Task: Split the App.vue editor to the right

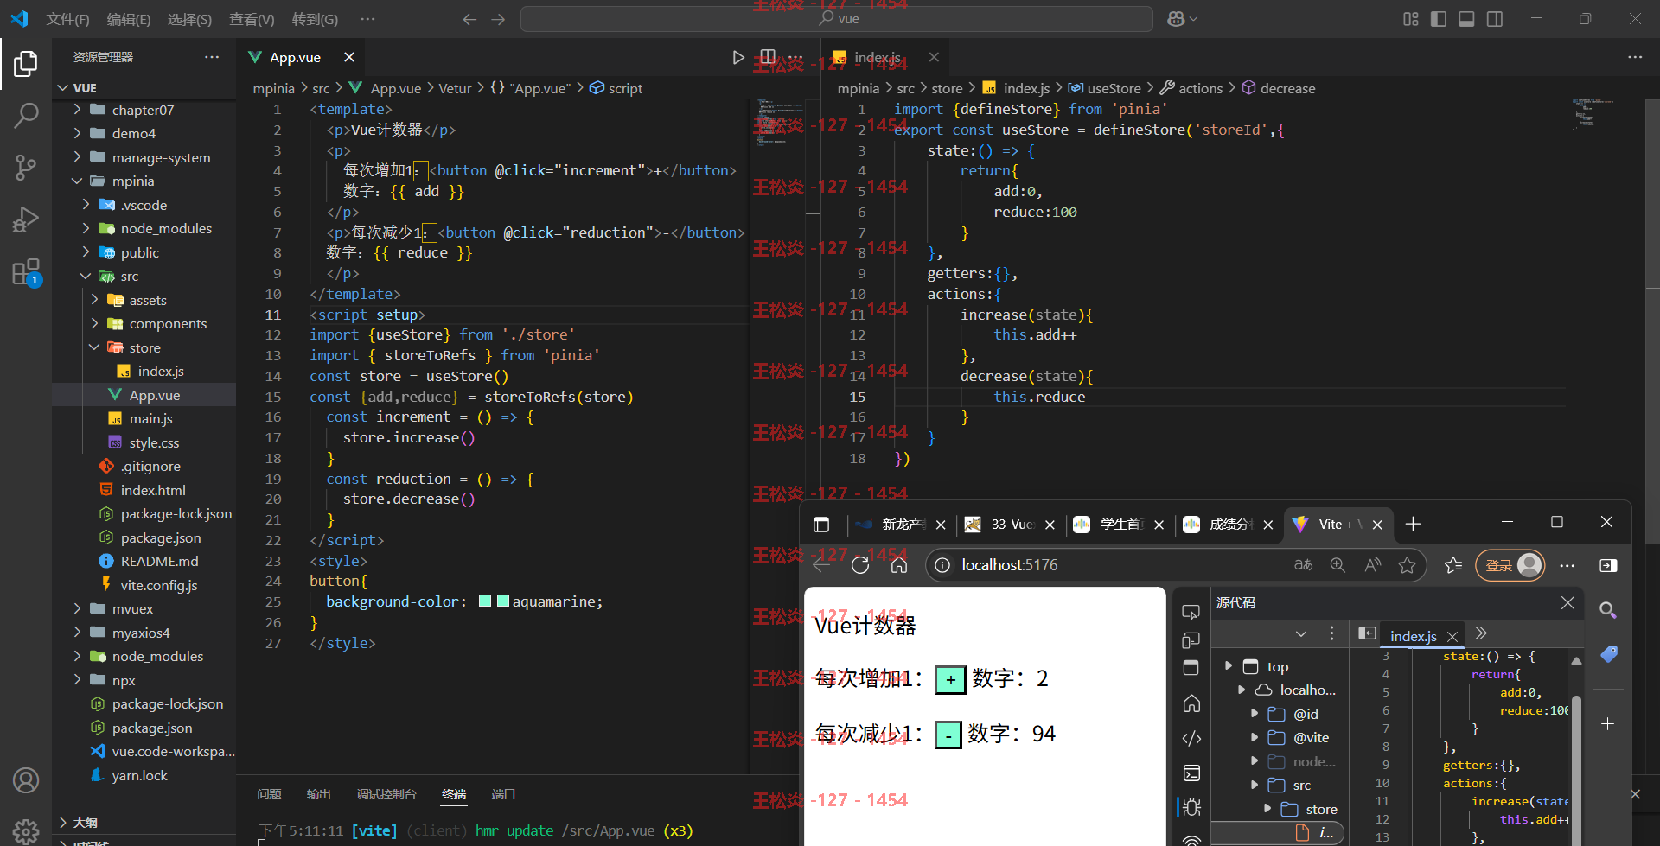Action: 767,57
